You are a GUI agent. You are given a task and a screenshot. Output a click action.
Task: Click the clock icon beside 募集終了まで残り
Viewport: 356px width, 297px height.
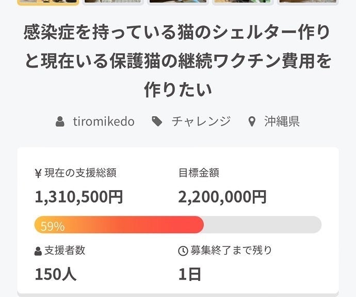pyautogui.click(x=183, y=252)
